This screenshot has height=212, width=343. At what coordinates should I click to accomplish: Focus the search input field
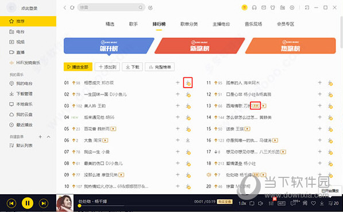click(111, 7)
